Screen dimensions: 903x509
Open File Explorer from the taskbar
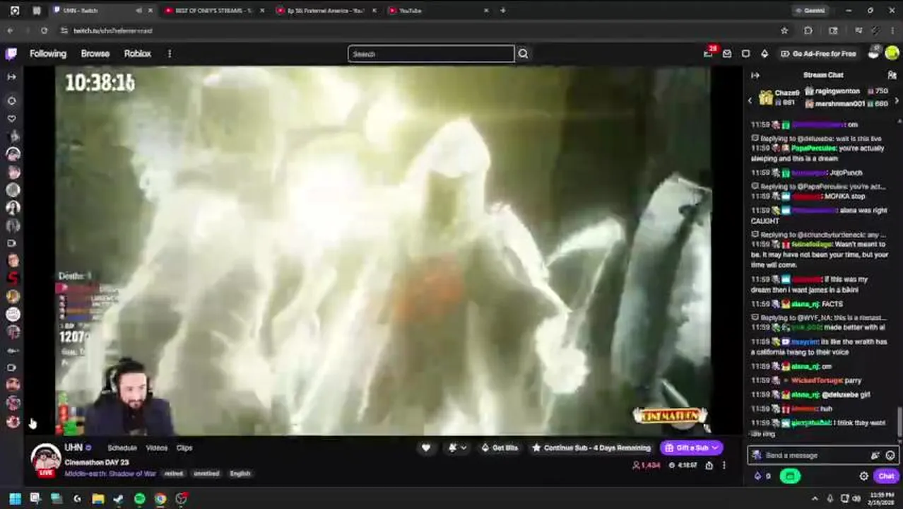(x=98, y=499)
